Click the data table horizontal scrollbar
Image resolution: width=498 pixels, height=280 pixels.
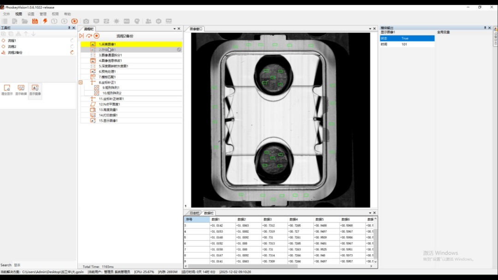click(x=277, y=266)
